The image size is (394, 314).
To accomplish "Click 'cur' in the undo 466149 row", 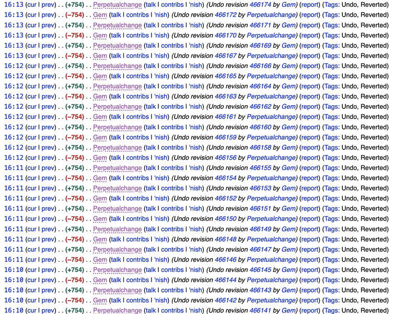I will [32, 229].
